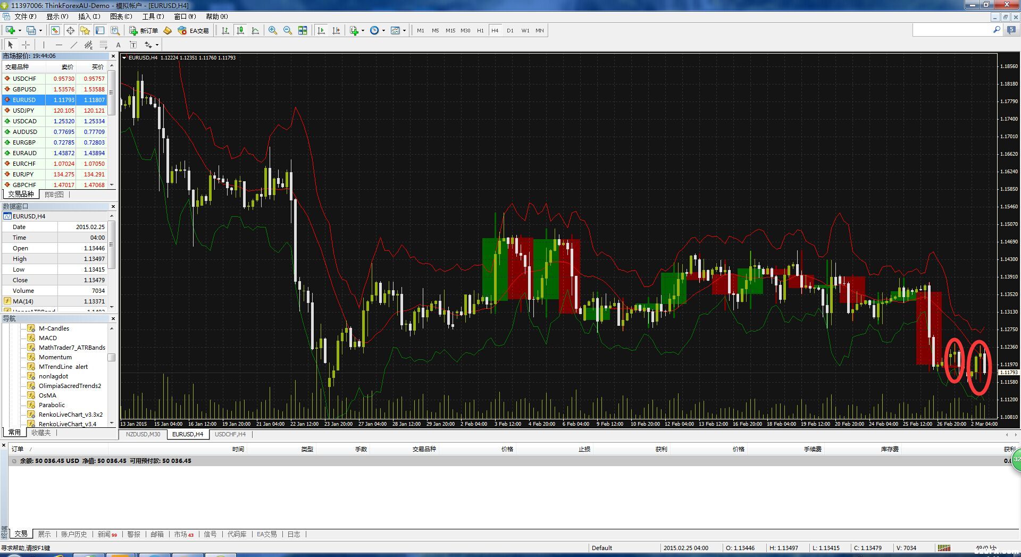
Task: Click the Zoom Out magnifier icon
Action: pos(288,30)
